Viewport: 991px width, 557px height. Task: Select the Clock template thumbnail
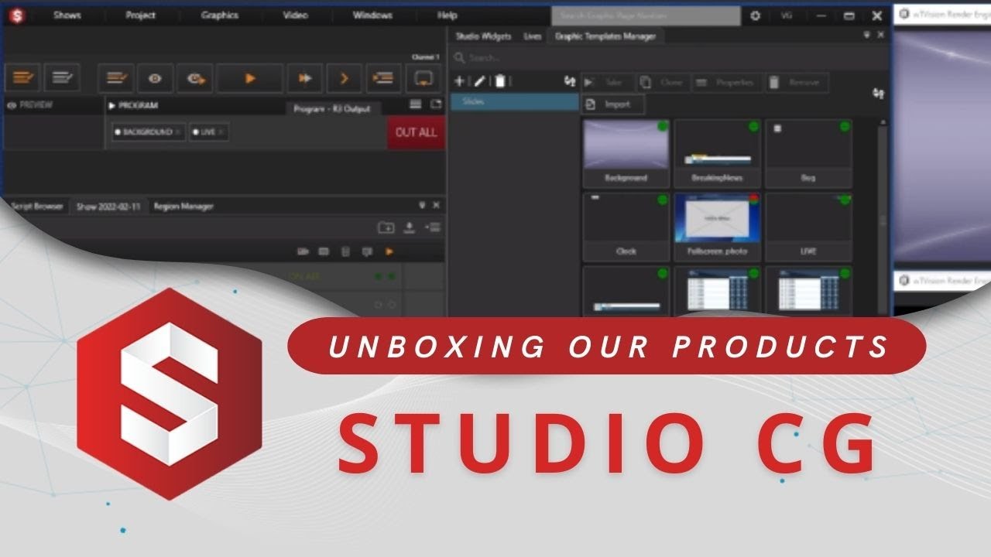tap(626, 227)
